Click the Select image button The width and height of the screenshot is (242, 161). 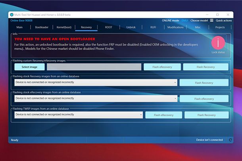[x=29, y=67]
